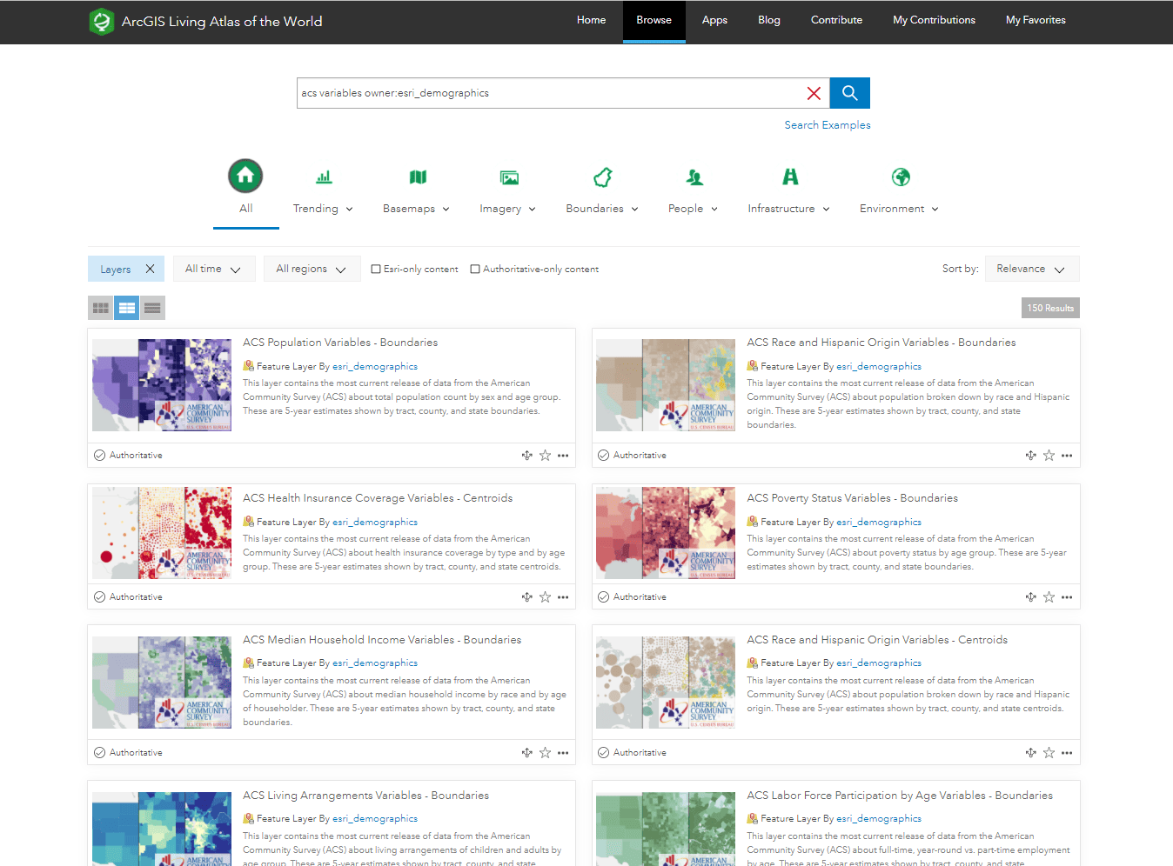This screenshot has height=866, width=1173.
Task: Expand the Imagery dropdown arrow
Action: point(532,210)
